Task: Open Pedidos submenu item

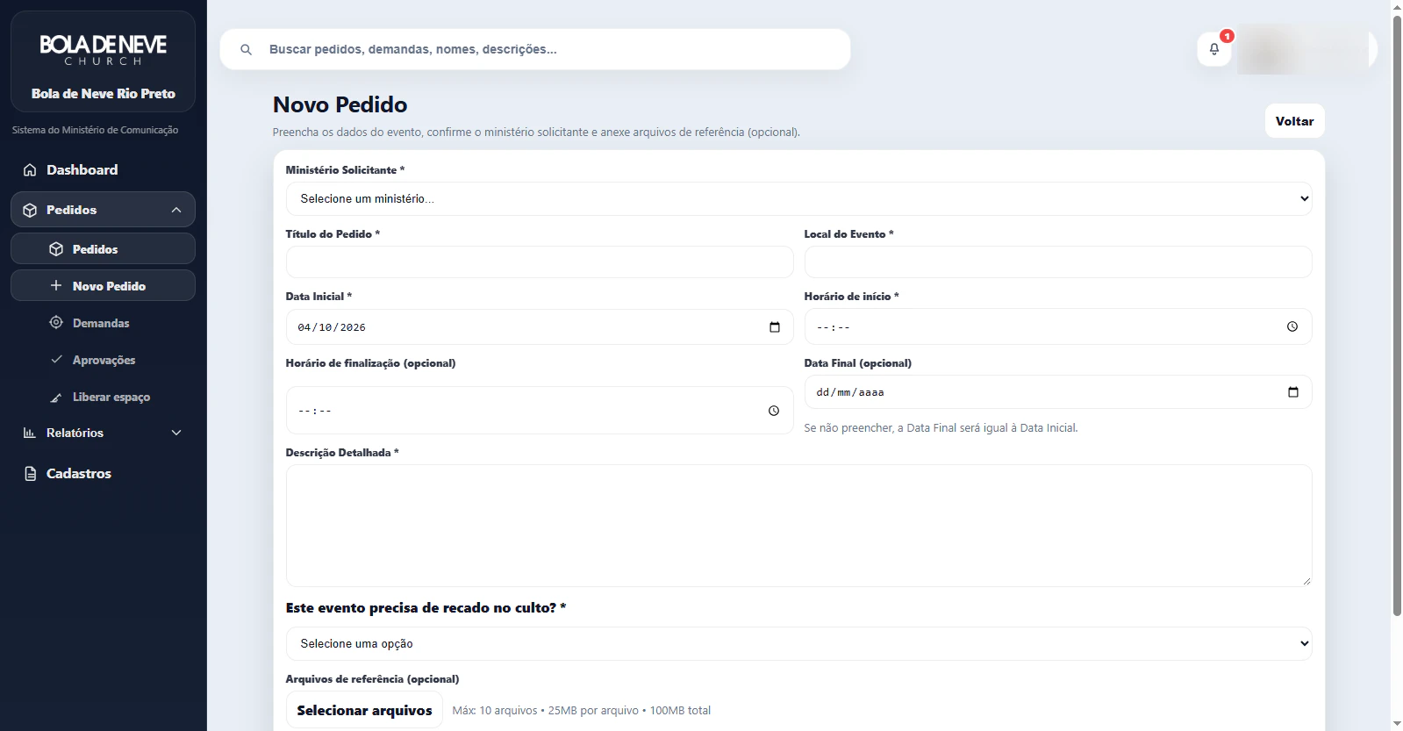Action: pyautogui.click(x=103, y=249)
